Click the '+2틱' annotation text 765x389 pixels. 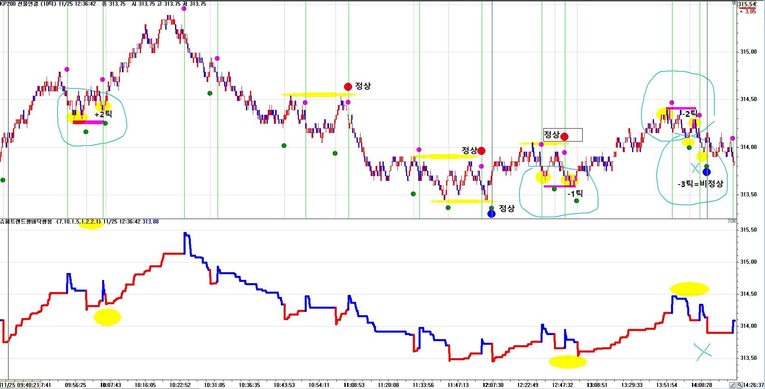tap(103, 114)
